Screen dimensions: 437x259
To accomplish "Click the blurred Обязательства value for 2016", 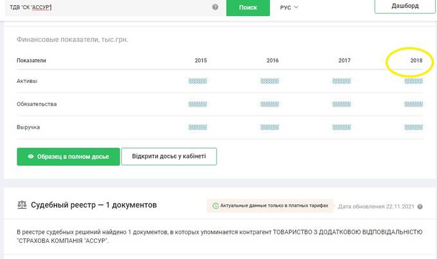I will click(x=269, y=104).
